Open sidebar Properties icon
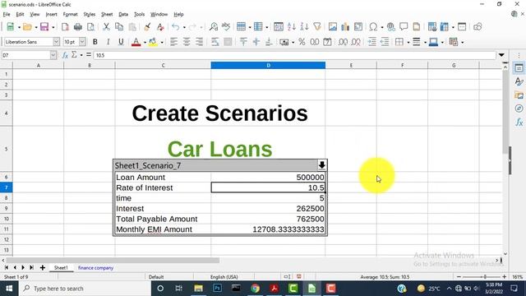Viewport: 526px width, 296px height. tap(519, 68)
